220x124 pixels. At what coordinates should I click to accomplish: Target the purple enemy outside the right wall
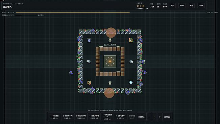coord(145,72)
